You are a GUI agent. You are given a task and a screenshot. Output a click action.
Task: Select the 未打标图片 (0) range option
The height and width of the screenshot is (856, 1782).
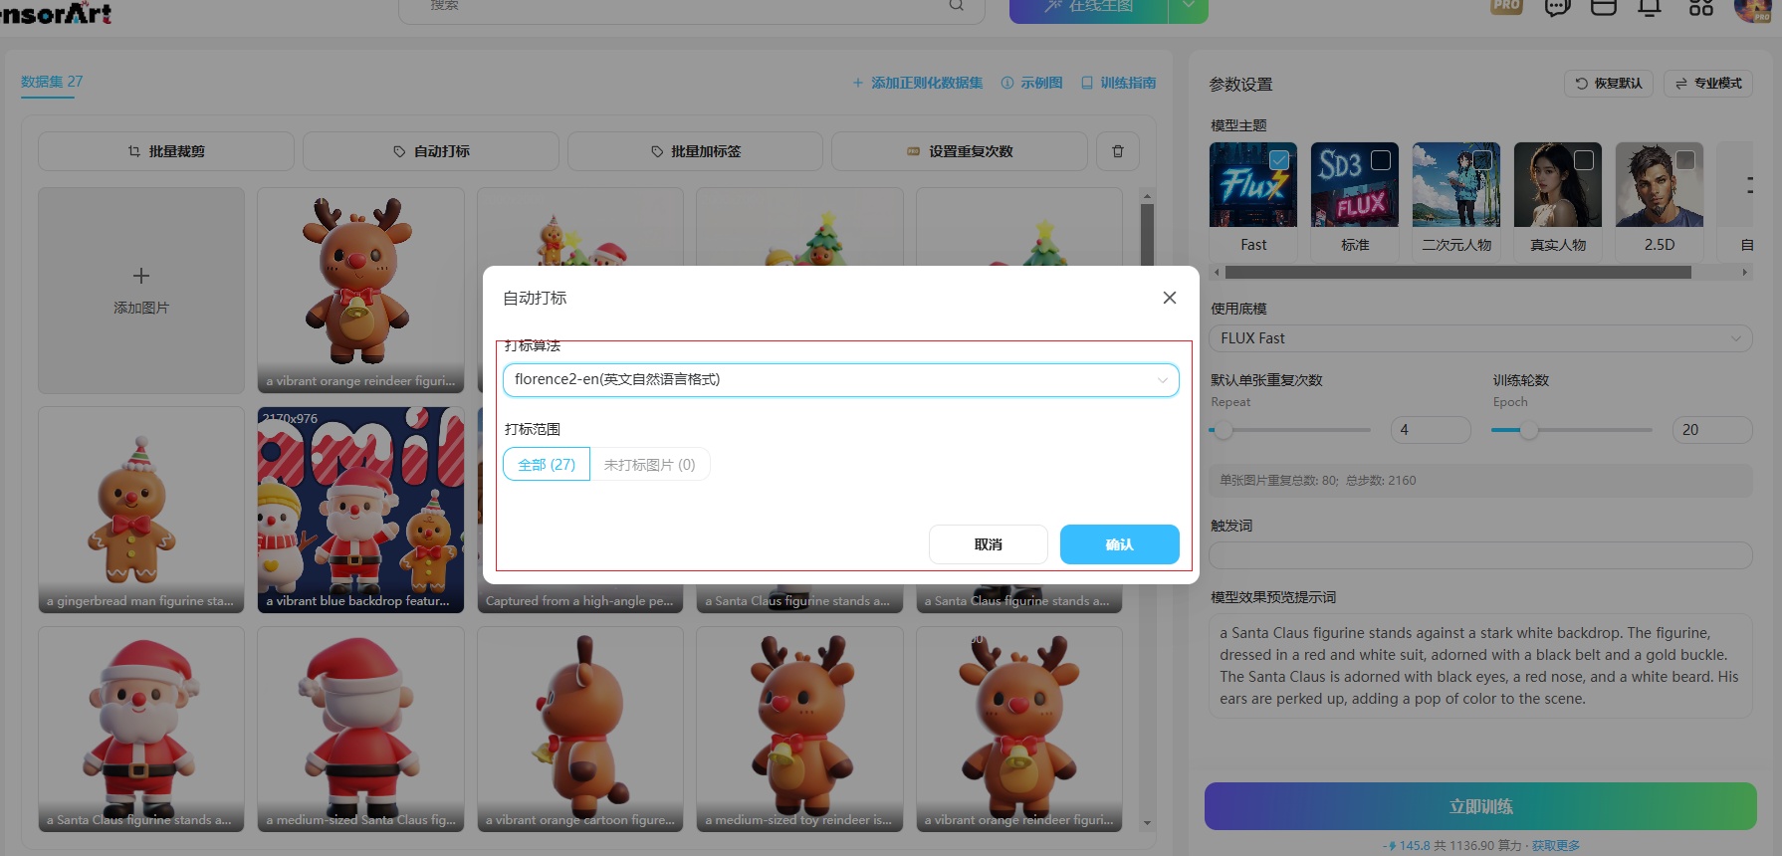(x=649, y=465)
